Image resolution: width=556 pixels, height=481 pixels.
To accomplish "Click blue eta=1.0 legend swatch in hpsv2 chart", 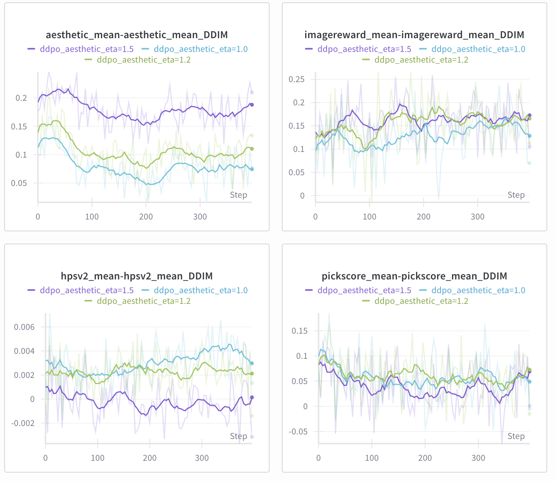I will 145,291.
